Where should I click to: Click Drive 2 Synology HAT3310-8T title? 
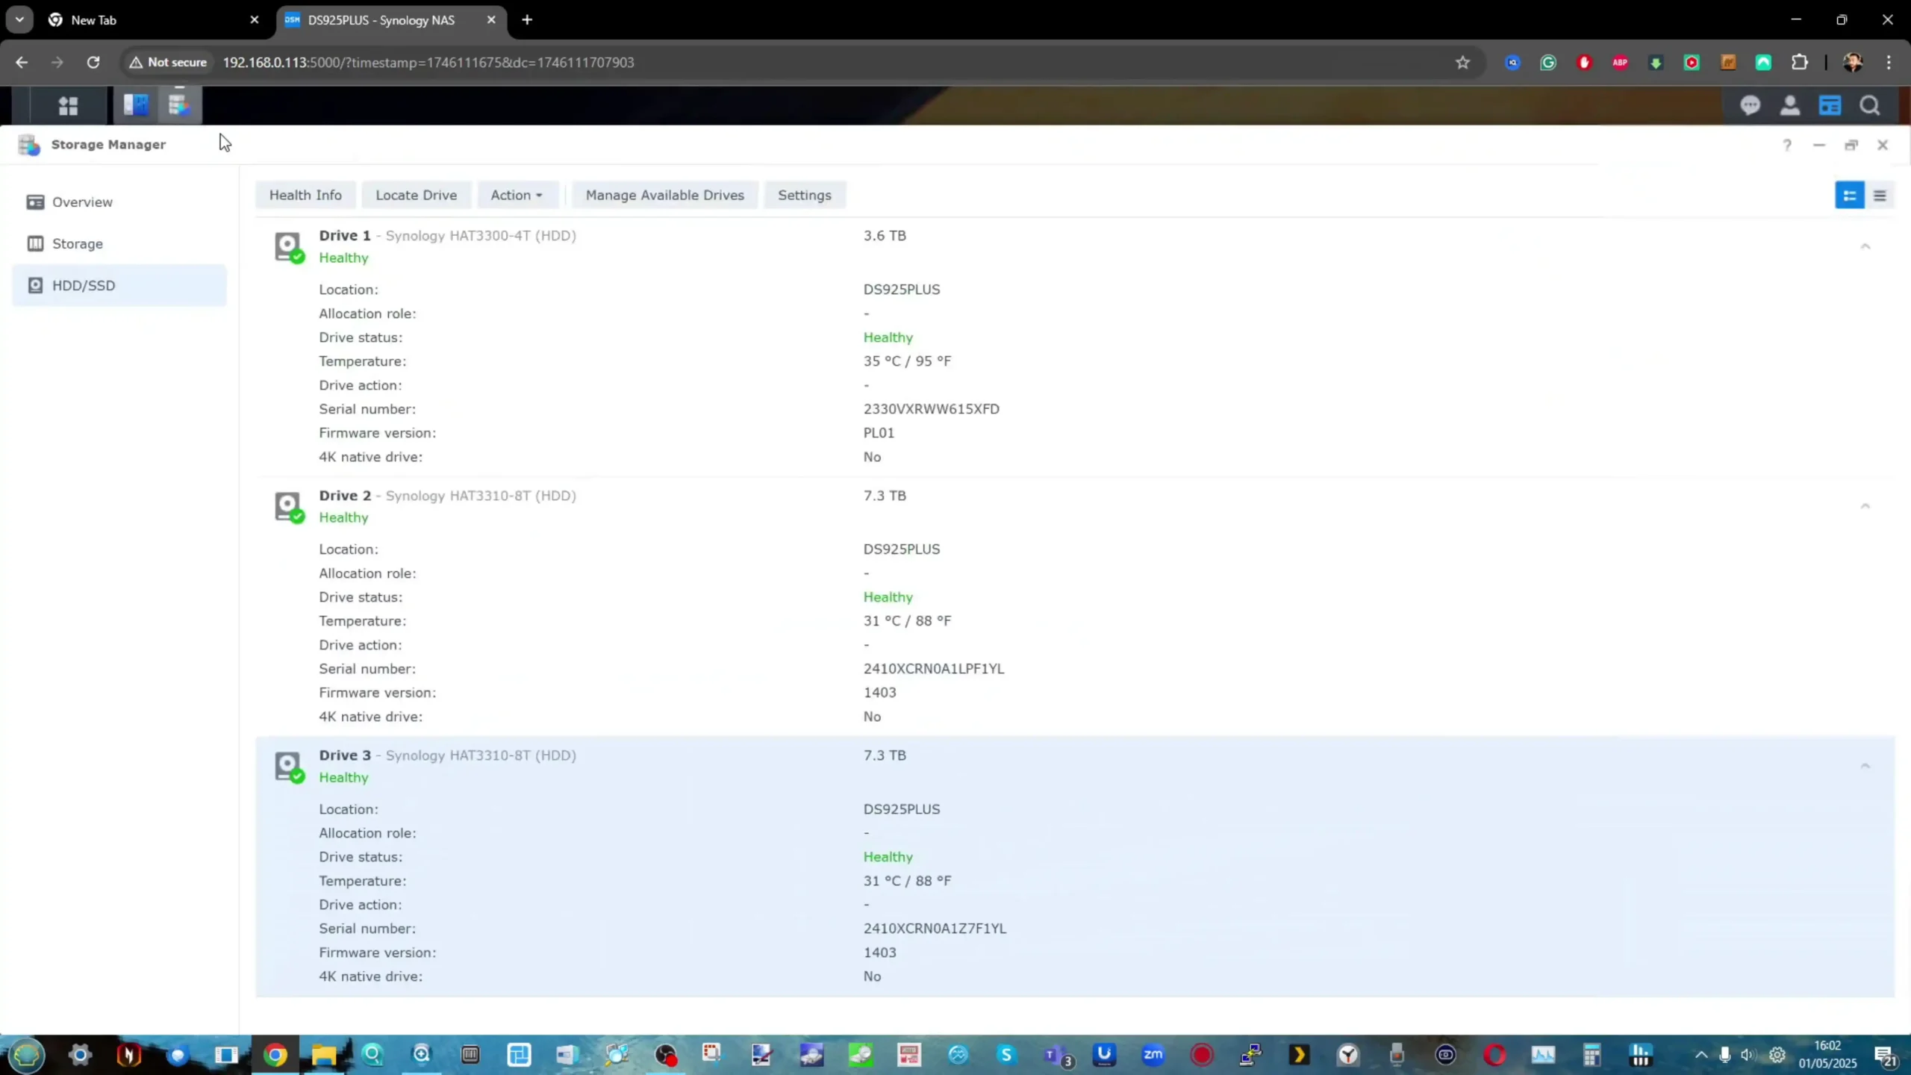click(x=447, y=496)
